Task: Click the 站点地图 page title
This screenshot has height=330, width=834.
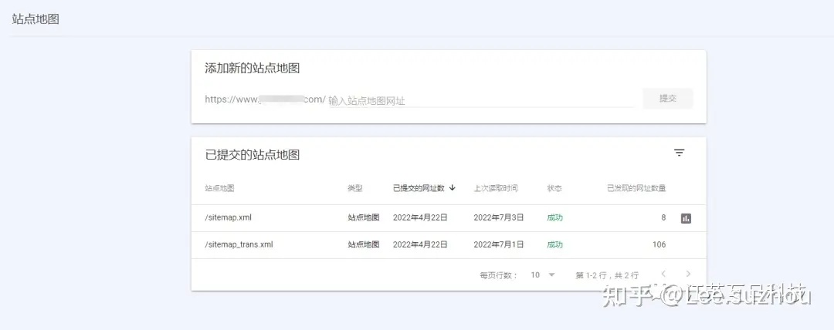Action: tap(35, 19)
